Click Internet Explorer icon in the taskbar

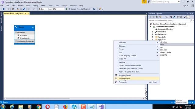point(12,107)
